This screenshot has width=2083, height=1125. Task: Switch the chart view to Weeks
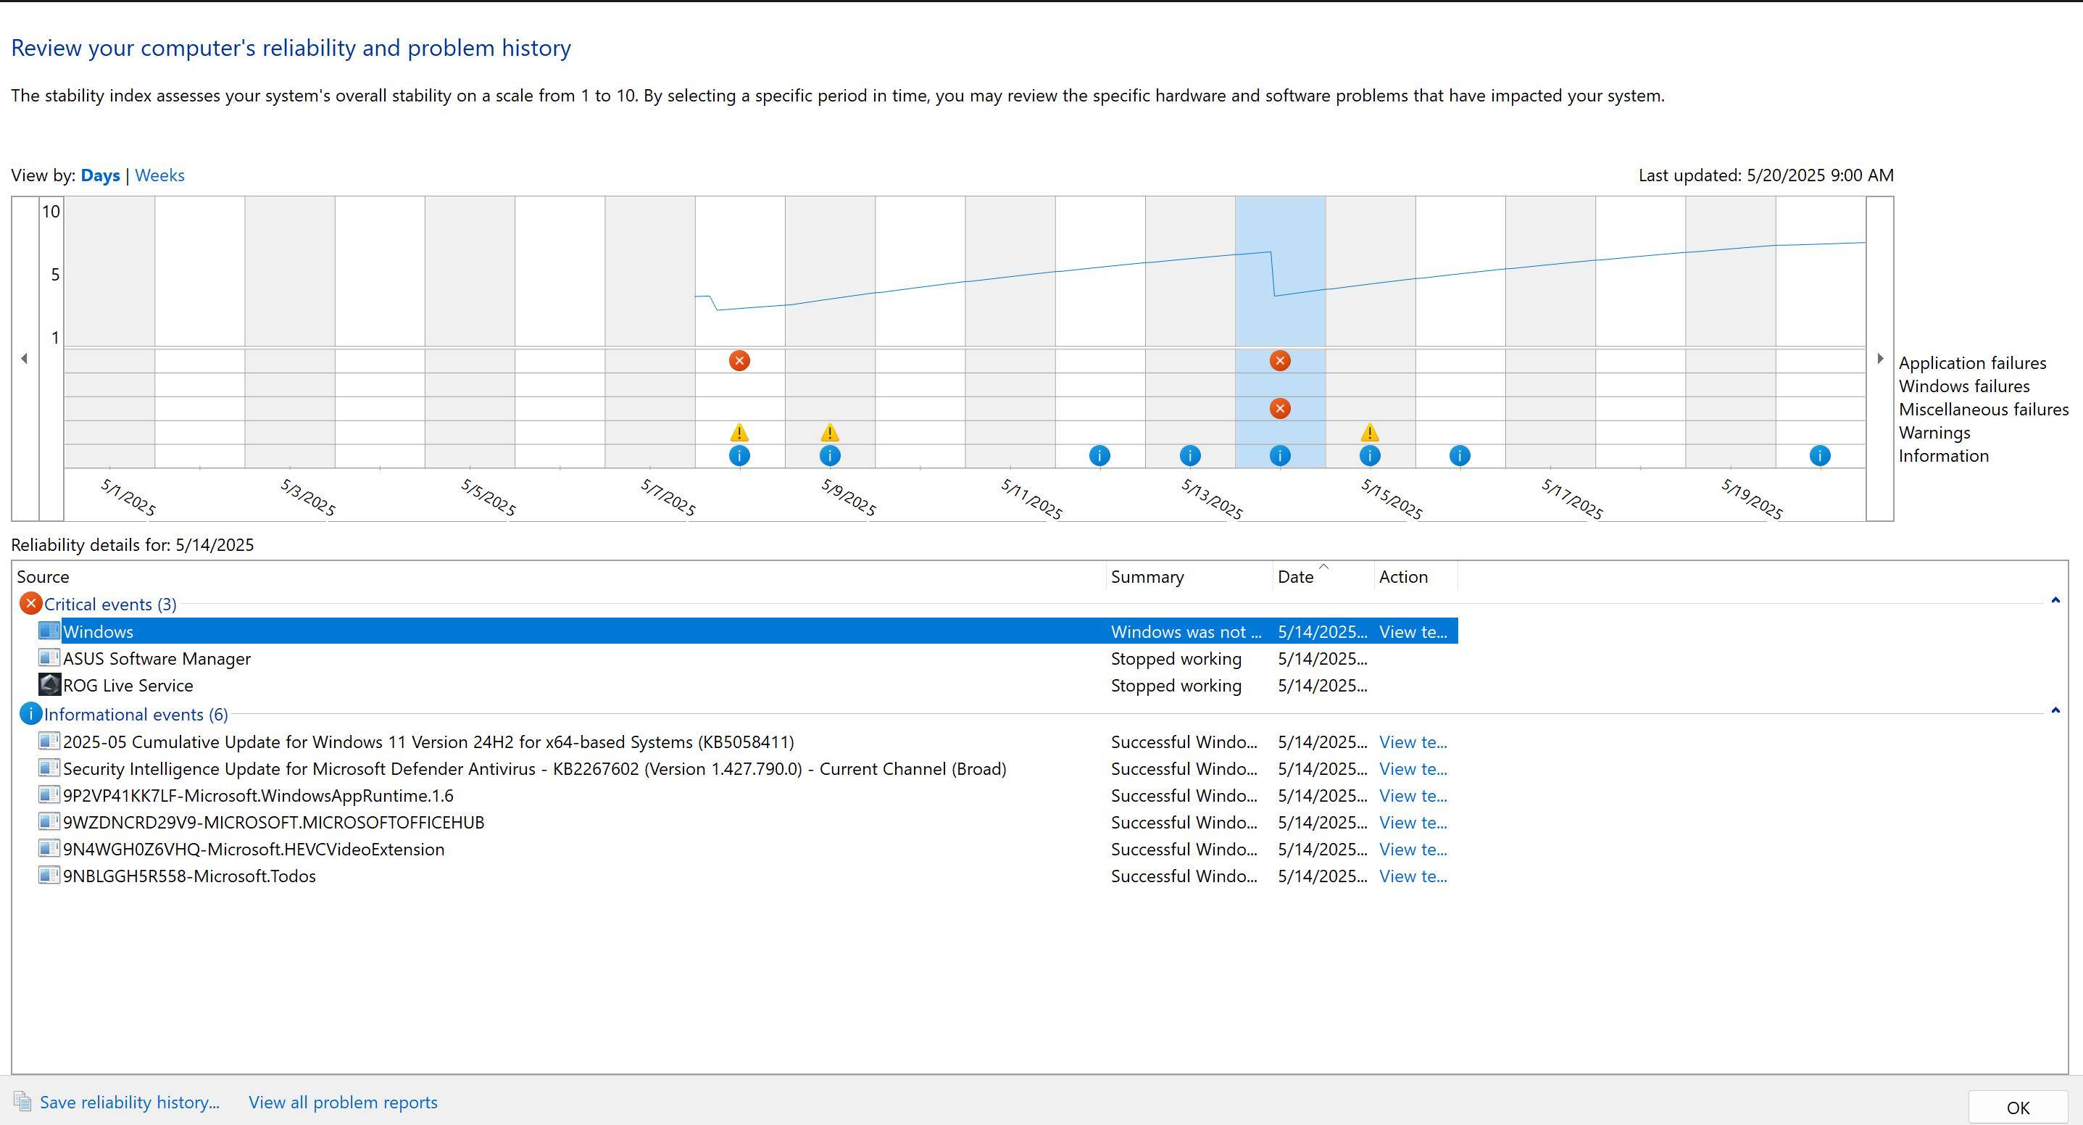pos(159,175)
